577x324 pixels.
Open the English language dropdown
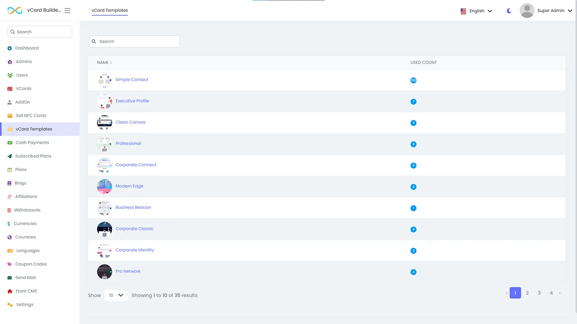pyautogui.click(x=476, y=11)
